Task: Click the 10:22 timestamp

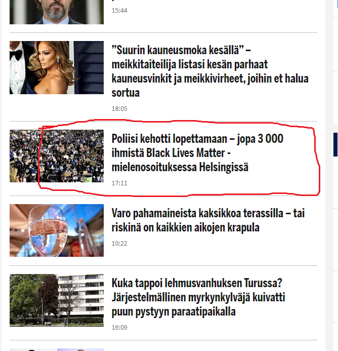Action: pyautogui.click(x=119, y=244)
